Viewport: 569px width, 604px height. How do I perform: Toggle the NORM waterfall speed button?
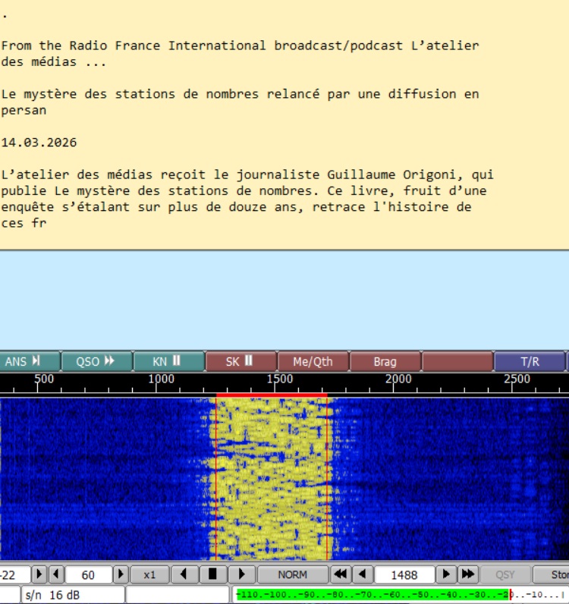pyautogui.click(x=293, y=574)
